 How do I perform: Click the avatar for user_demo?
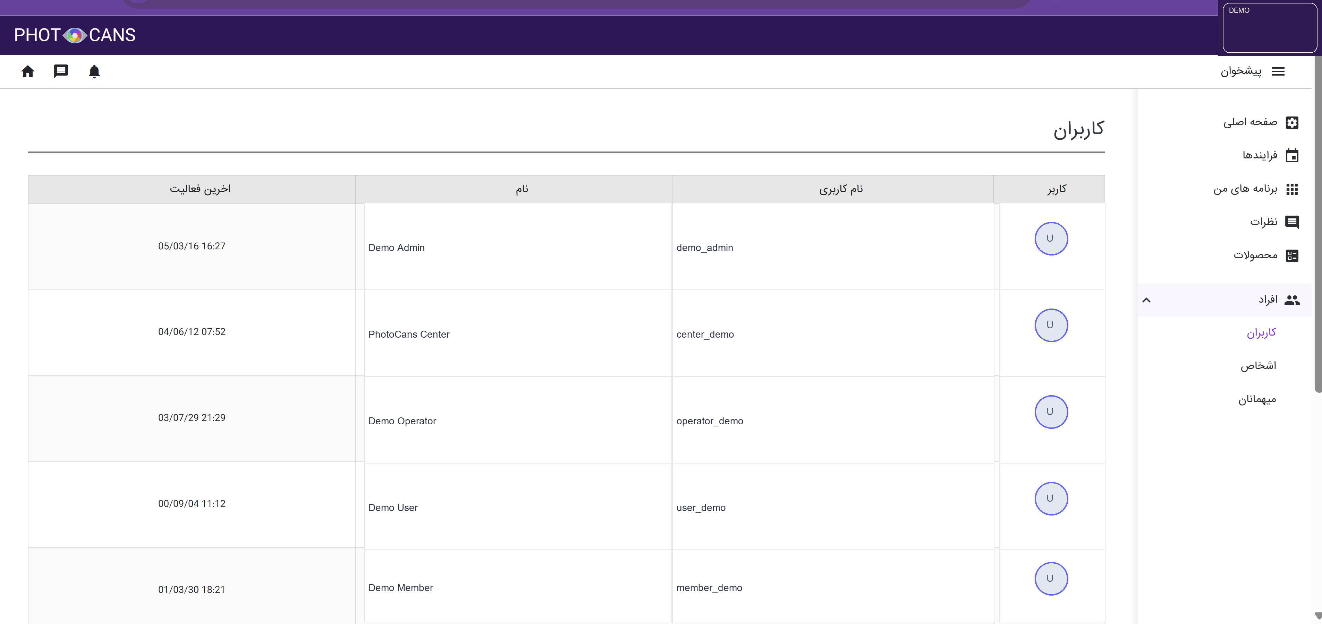[1051, 499]
